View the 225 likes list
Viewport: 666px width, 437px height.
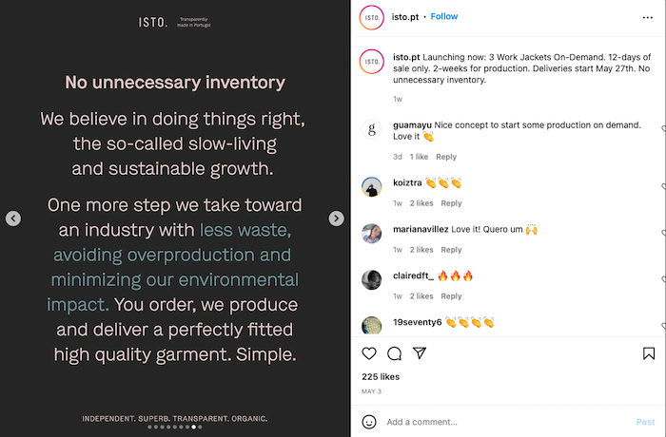tap(381, 377)
